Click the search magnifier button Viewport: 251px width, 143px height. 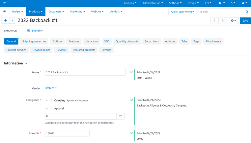247,12
